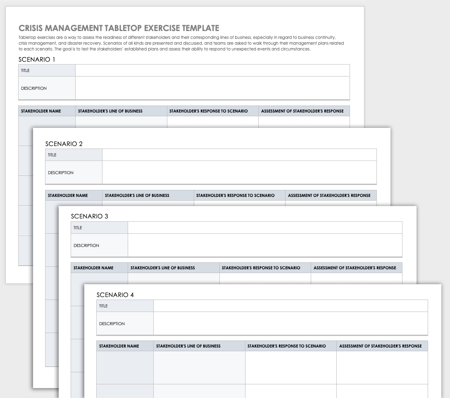Click the Scenario 3 Description field
Image resolution: width=450 pixels, height=398 pixels.
click(x=265, y=245)
